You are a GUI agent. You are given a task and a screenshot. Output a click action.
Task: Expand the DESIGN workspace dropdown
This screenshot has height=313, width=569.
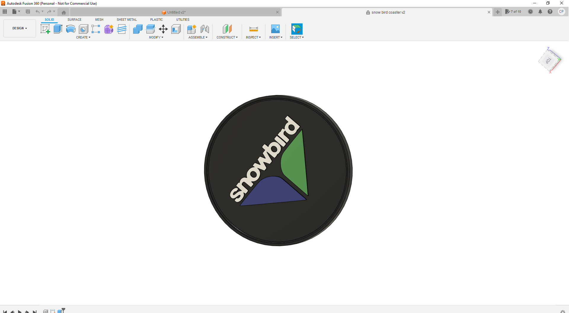[20, 28]
